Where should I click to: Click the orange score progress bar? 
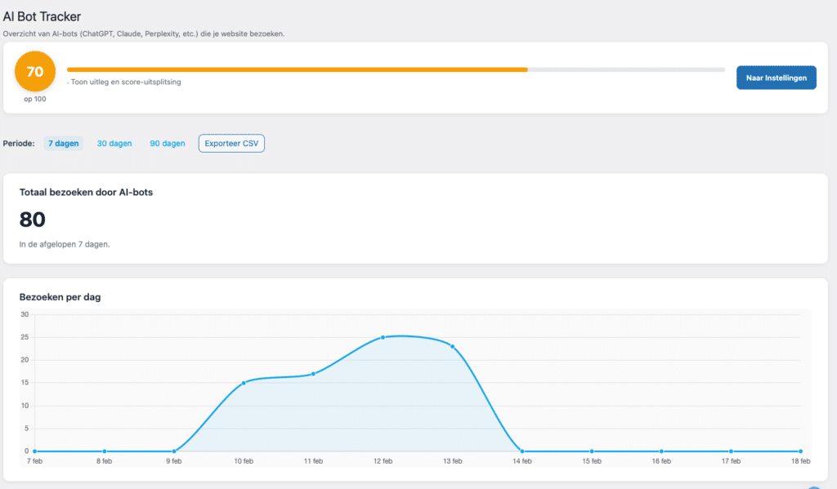(x=297, y=69)
